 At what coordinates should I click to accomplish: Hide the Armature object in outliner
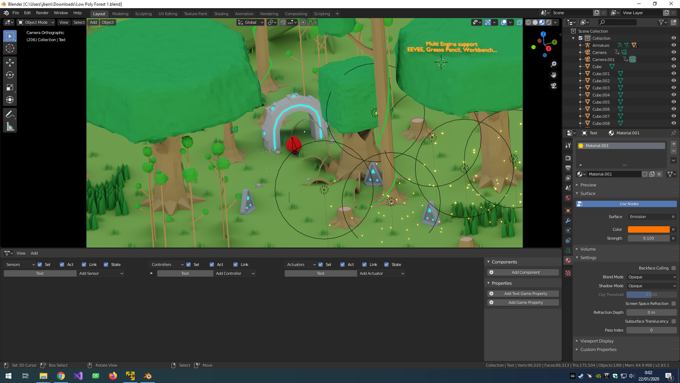click(674, 45)
